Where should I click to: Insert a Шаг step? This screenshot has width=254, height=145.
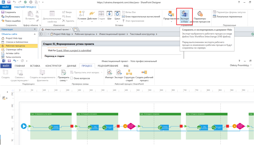(110, 16)
